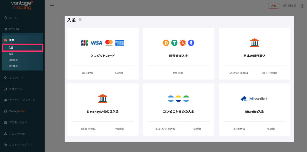Viewport: 307px width, 152px height.
Task: Open the user profile avatar
Action: 302,6
